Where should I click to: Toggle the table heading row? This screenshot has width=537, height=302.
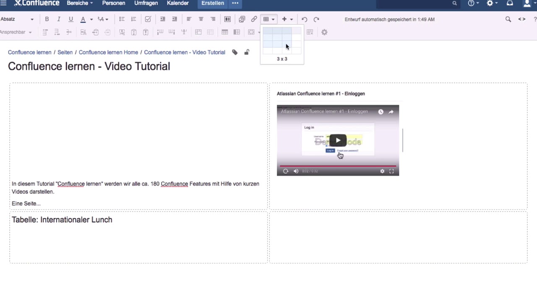pyautogui.click(x=225, y=32)
